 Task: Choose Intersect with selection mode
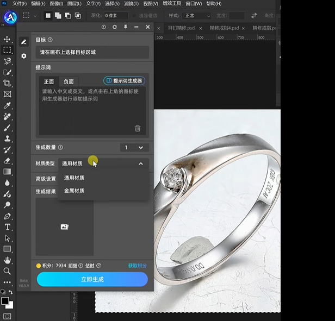click(78, 16)
